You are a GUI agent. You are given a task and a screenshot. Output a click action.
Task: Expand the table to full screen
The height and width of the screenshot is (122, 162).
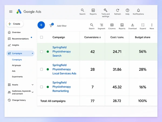coord(143,26)
